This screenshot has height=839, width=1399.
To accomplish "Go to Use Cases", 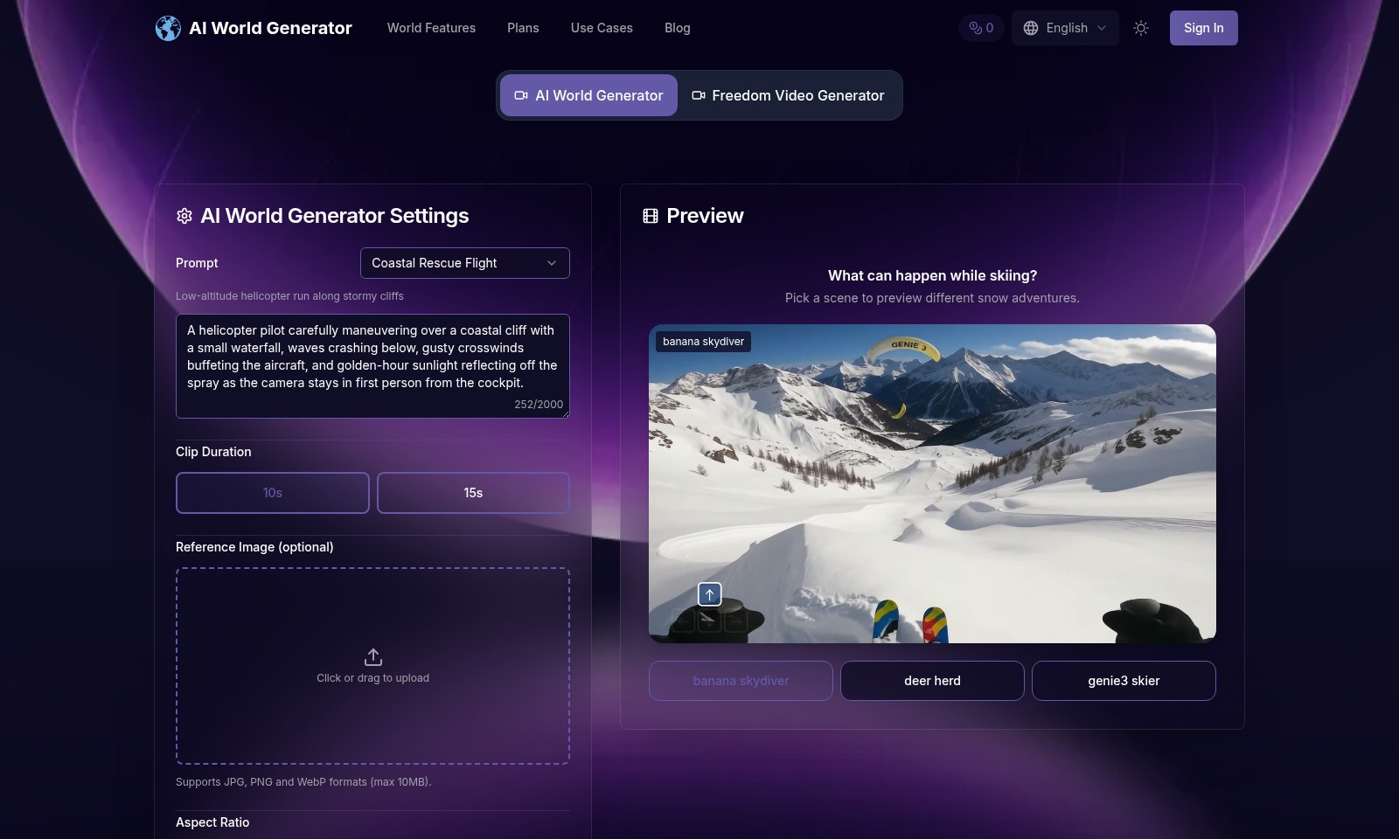I will tap(602, 28).
